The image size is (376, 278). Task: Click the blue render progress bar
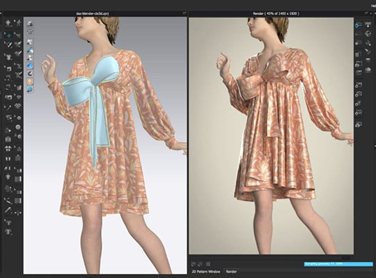coord(338,264)
